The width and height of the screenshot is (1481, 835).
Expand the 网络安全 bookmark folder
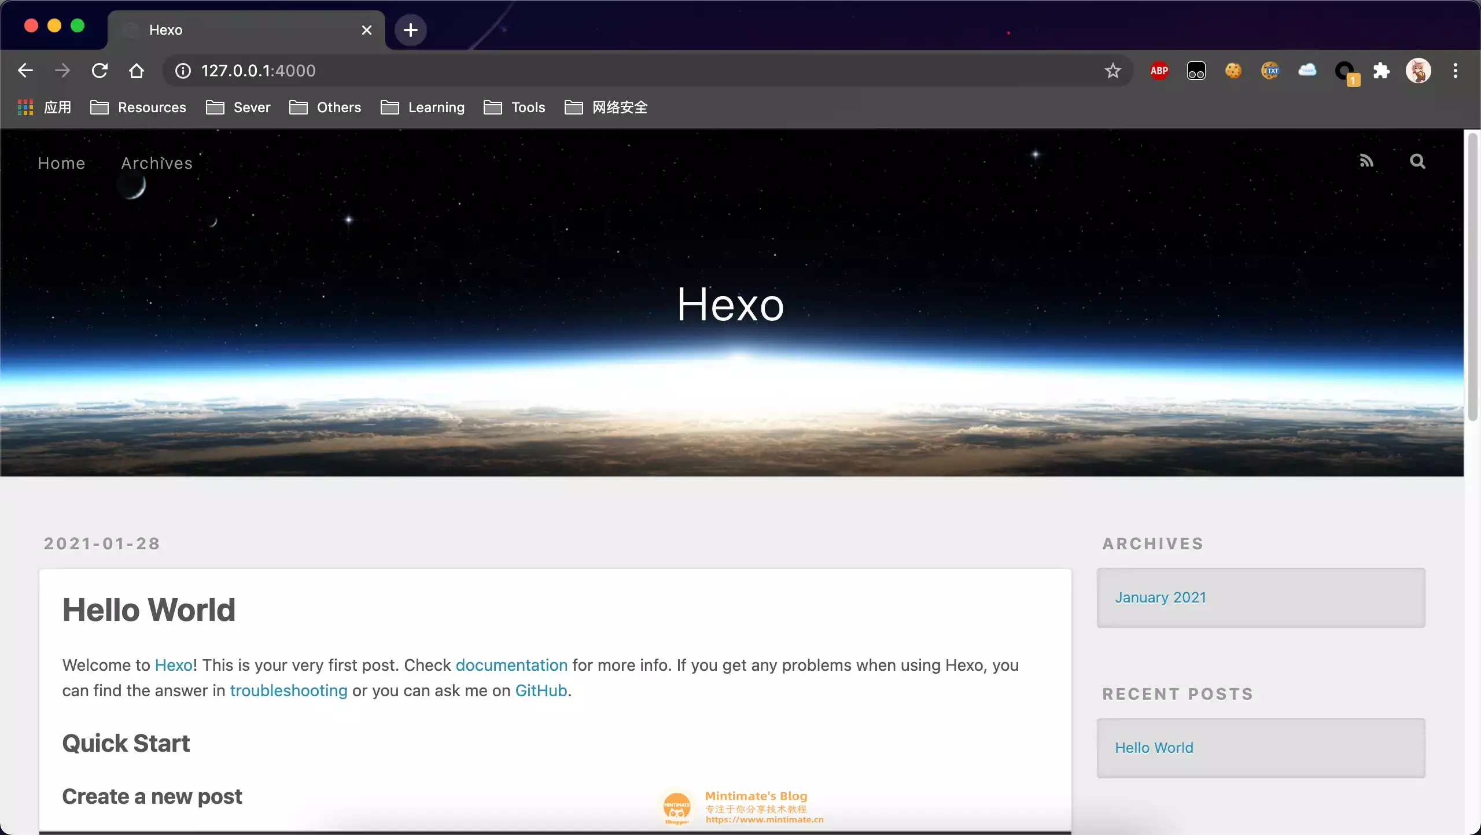606,108
